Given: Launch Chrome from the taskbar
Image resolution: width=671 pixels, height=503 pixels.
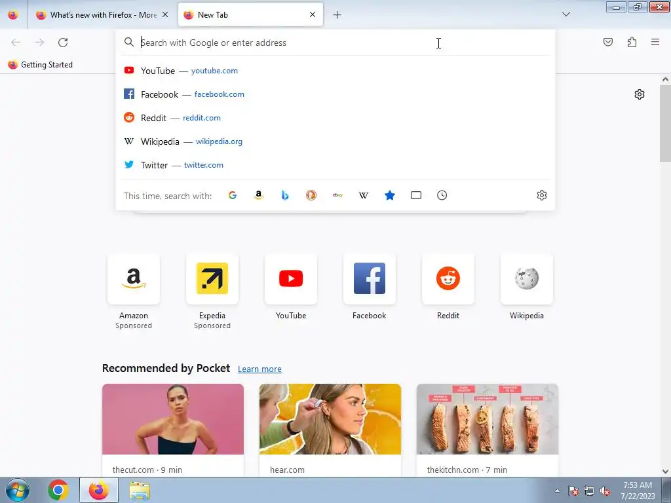Looking at the screenshot, I should (58, 490).
